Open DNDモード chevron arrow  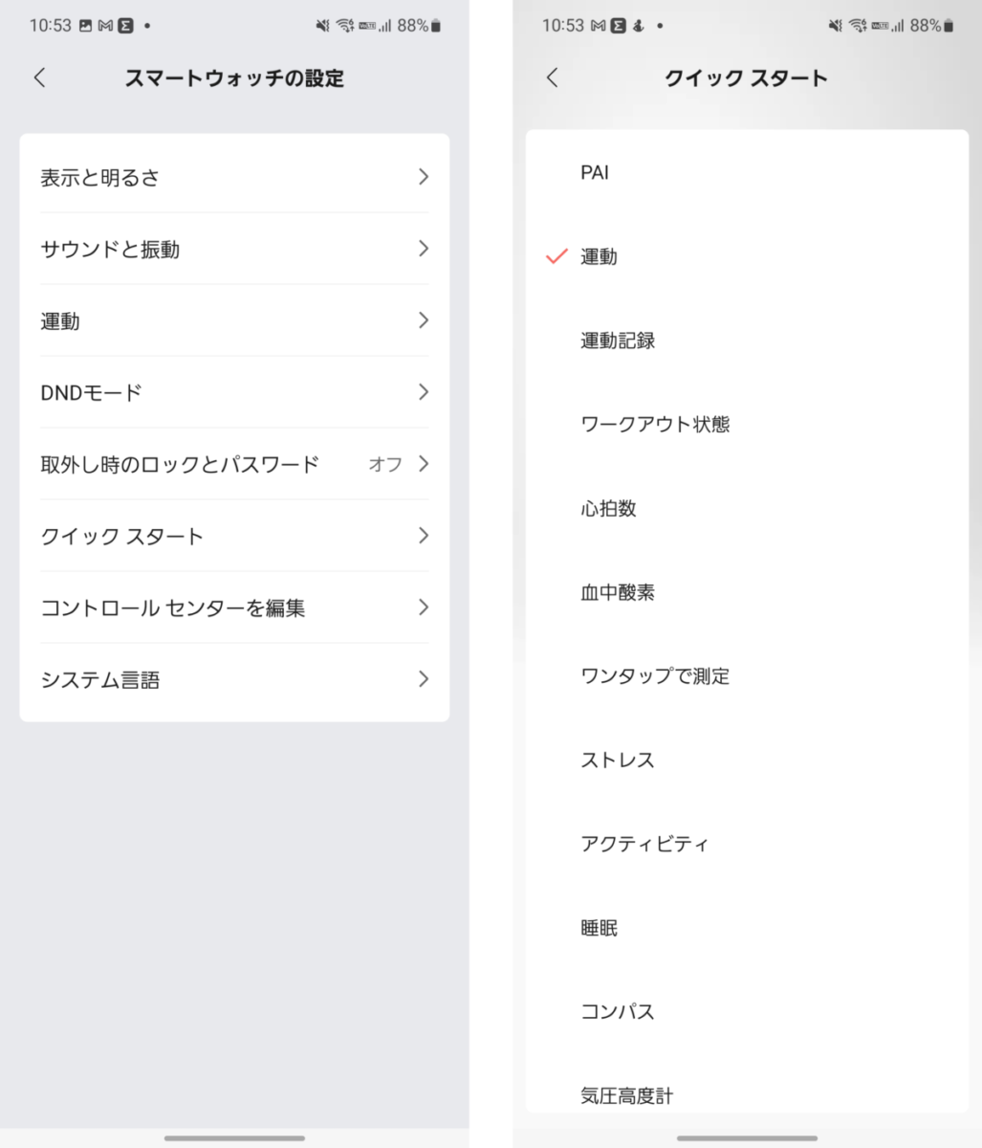pos(424,392)
